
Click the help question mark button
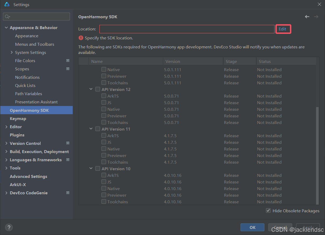pyautogui.click(x=9, y=227)
